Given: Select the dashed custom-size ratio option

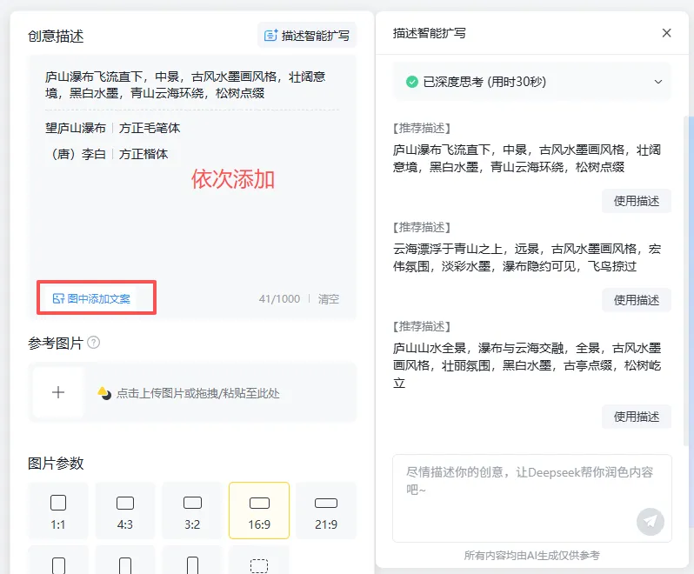Looking at the screenshot, I should pos(259,561).
